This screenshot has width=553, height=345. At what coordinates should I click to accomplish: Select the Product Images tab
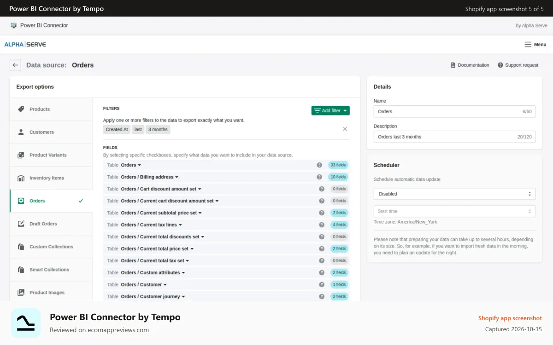[51, 292]
